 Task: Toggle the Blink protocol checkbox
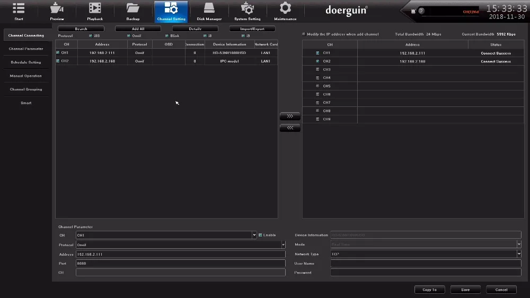point(167,36)
